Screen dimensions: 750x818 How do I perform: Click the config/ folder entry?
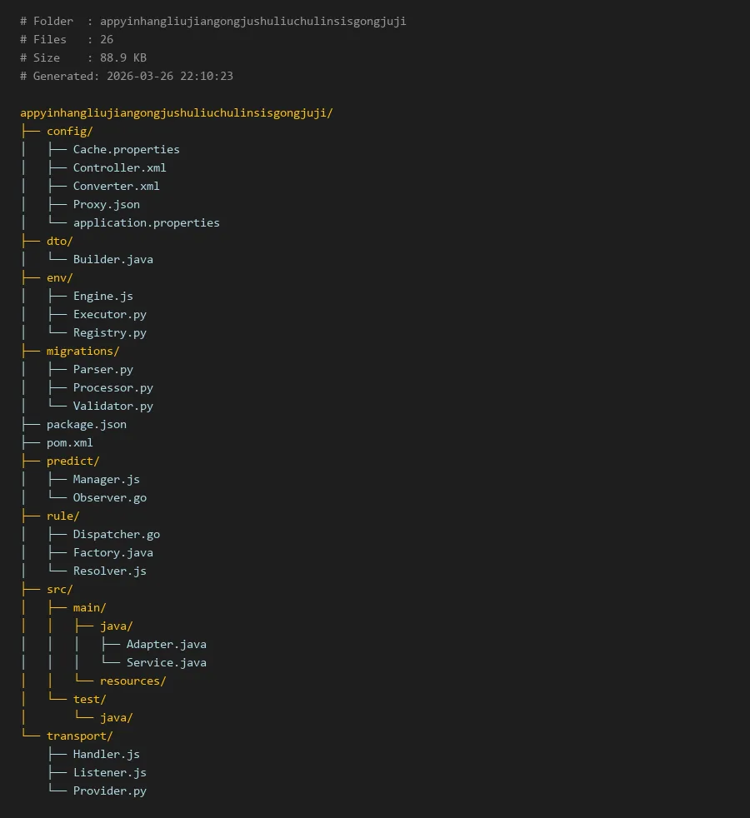pos(69,131)
